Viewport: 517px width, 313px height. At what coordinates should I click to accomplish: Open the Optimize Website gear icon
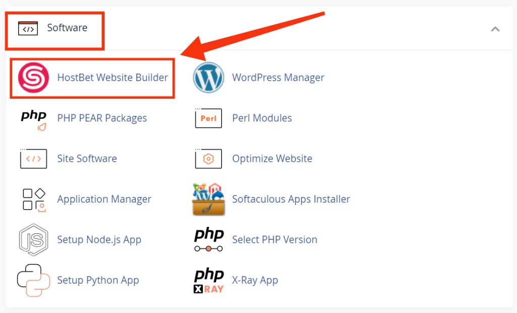pos(209,158)
